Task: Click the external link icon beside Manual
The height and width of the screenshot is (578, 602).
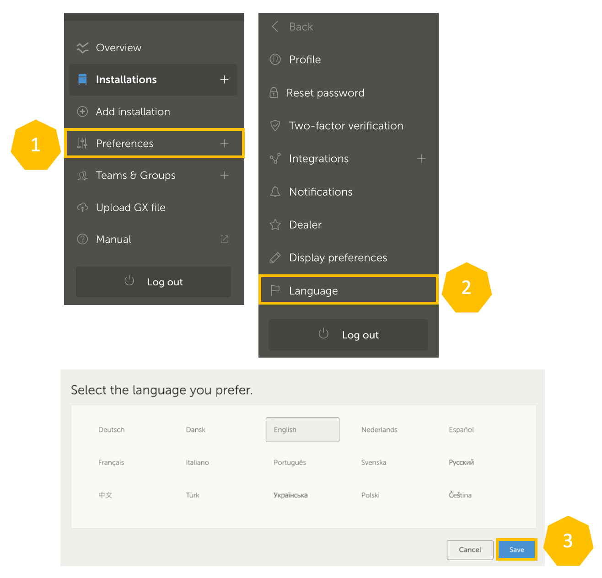Action: pyautogui.click(x=224, y=239)
